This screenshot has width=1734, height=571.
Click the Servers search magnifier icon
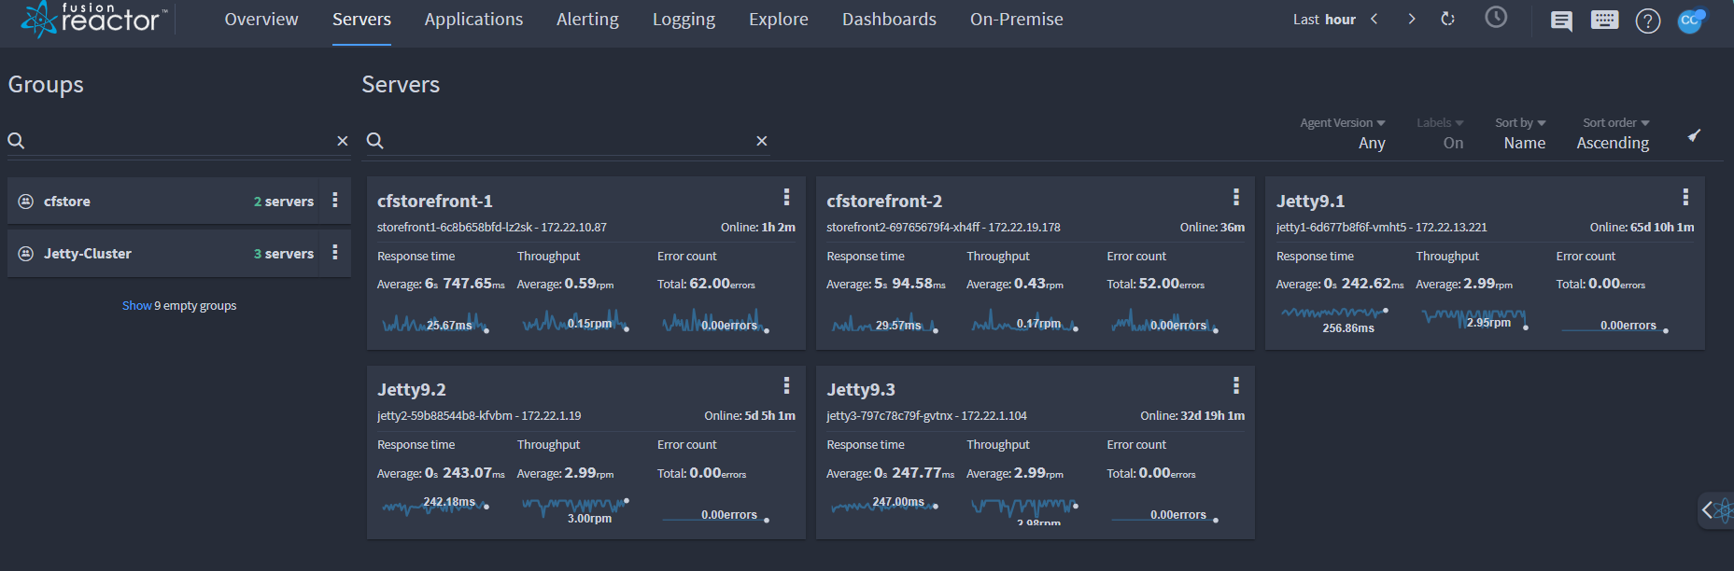[x=375, y=141]
